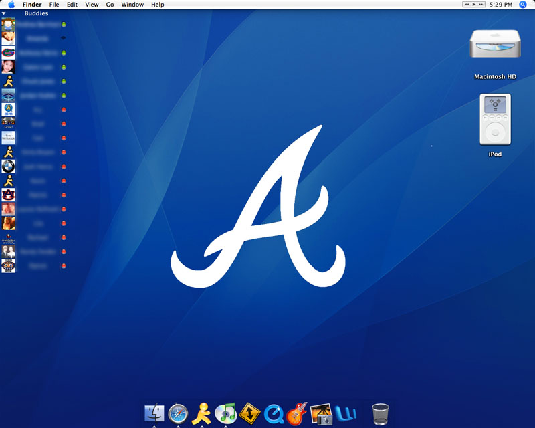The image size is (535, 428).
Task: Select the iPod desktop icon
Action: (495, 120)
